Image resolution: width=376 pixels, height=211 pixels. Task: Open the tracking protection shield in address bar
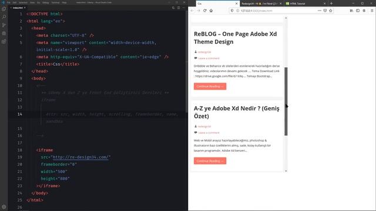(232, 11)
